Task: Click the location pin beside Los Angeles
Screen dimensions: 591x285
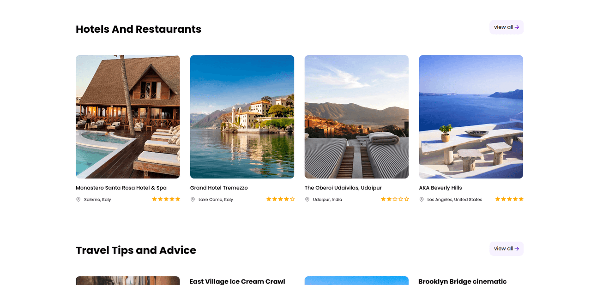Action: click(x=422, y=200)
